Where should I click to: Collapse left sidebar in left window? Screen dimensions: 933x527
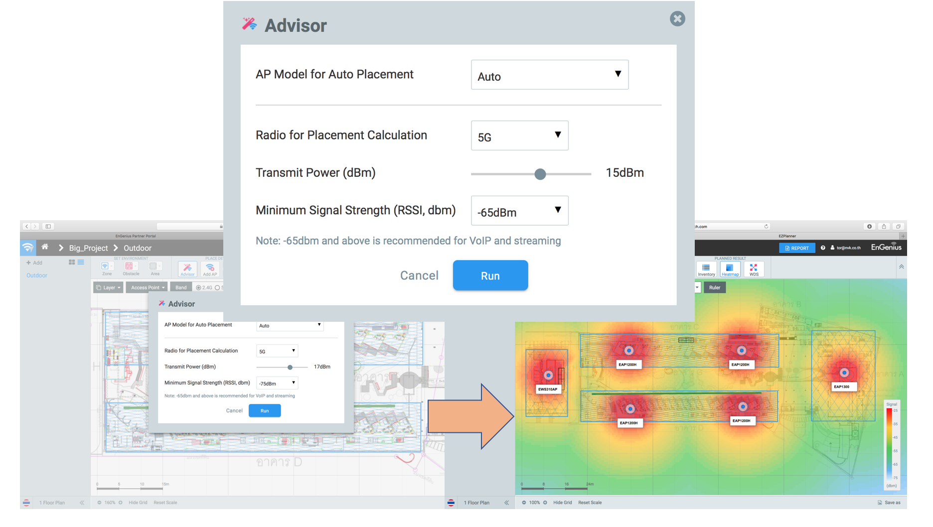pyautogui.click(x=82, y=503)
